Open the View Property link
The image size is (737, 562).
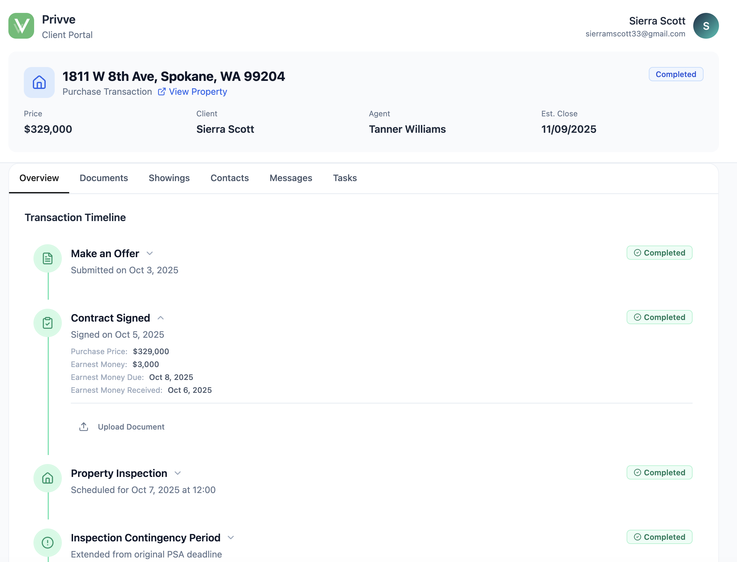[x=198, y=92]
